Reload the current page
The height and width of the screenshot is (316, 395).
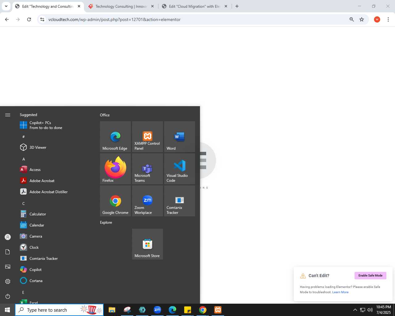point(29,19)
